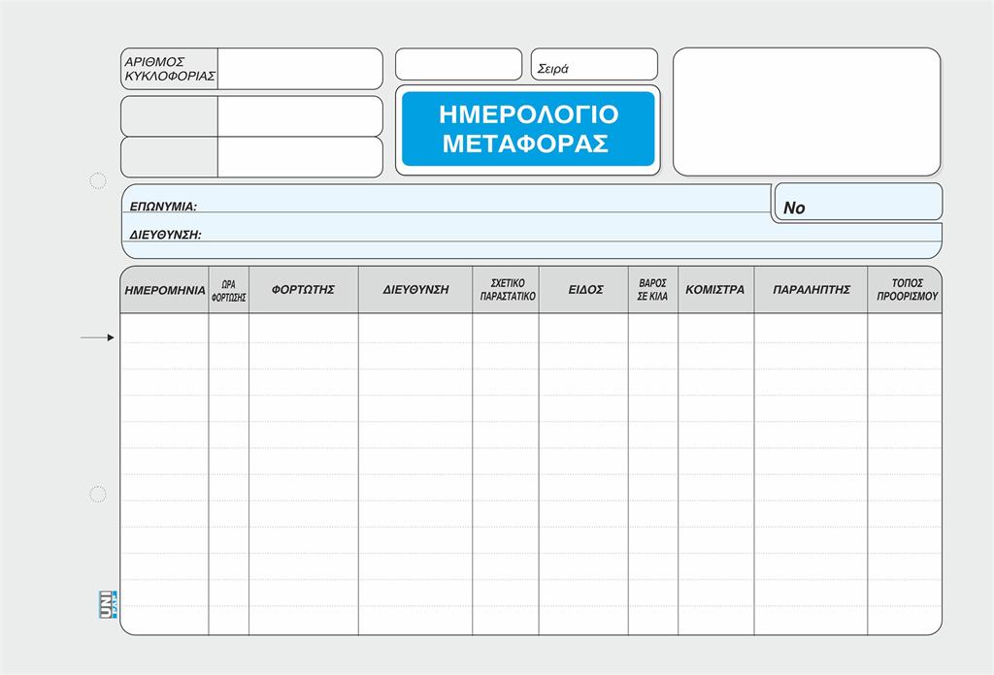Click the ΕΙΔΟΣ column header
Image resolution: width=994 pixels, height=675 pixels.
point(583,290)
